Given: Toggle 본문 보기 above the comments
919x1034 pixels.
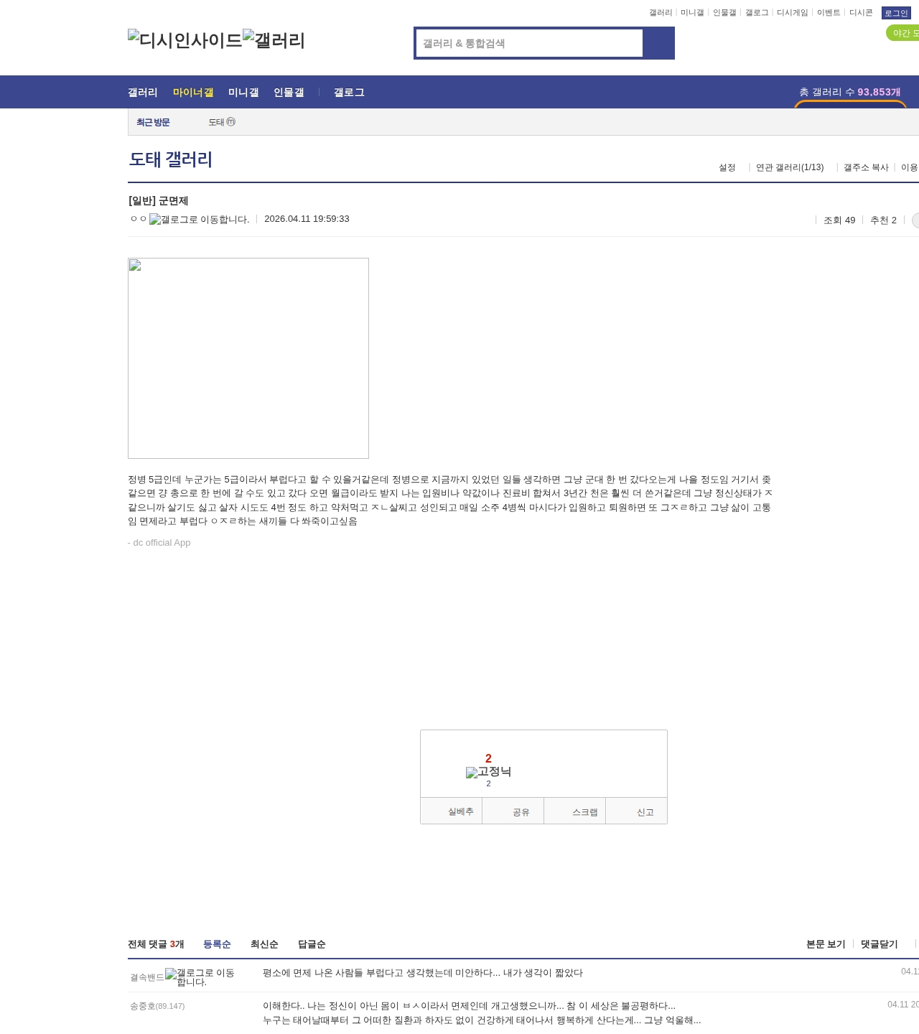Looking at the screenshot, I should [826, 944].
